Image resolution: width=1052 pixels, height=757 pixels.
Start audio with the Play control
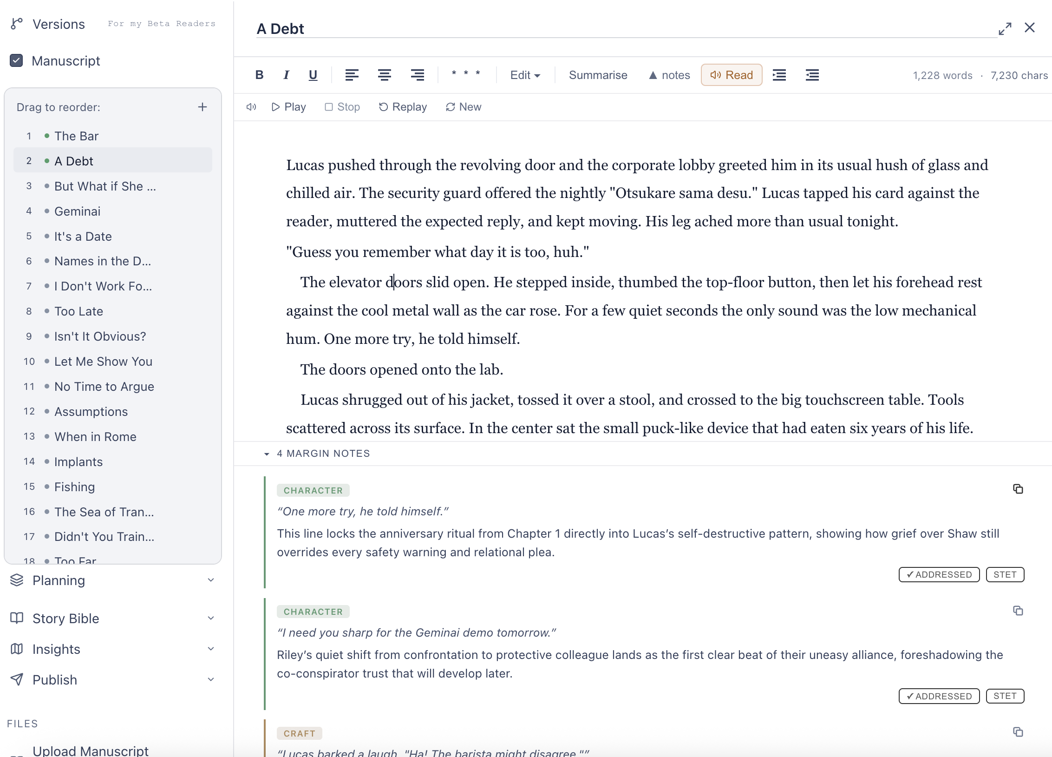coord(288,107)
